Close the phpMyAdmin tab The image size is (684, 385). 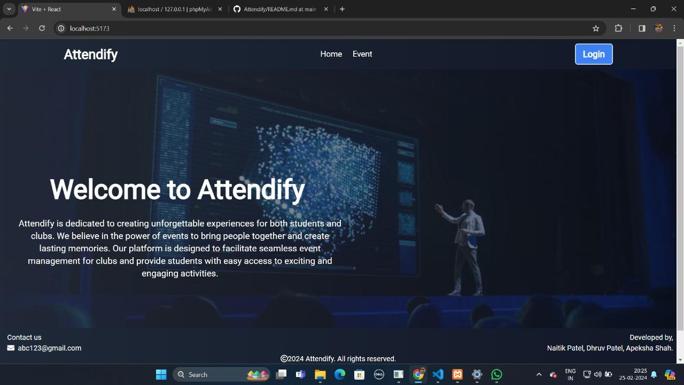(x=220, y=9)
